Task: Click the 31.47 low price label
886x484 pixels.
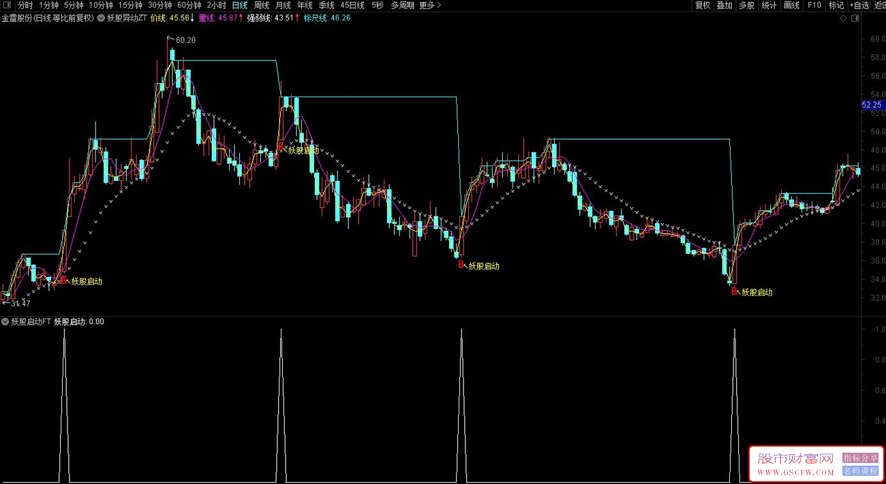Action: 20,303
